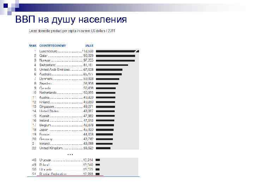Click the slide title "ВВП на душу населения"
254x191 pixels.
(71, 19)
